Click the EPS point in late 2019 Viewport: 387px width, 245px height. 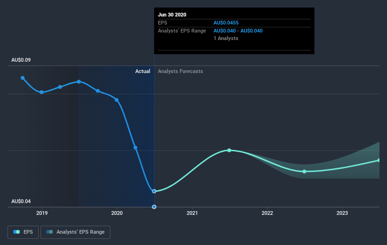(x=98, y=91)
